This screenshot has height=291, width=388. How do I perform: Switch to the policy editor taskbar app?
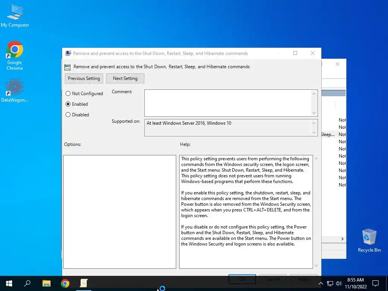(84, 283)
